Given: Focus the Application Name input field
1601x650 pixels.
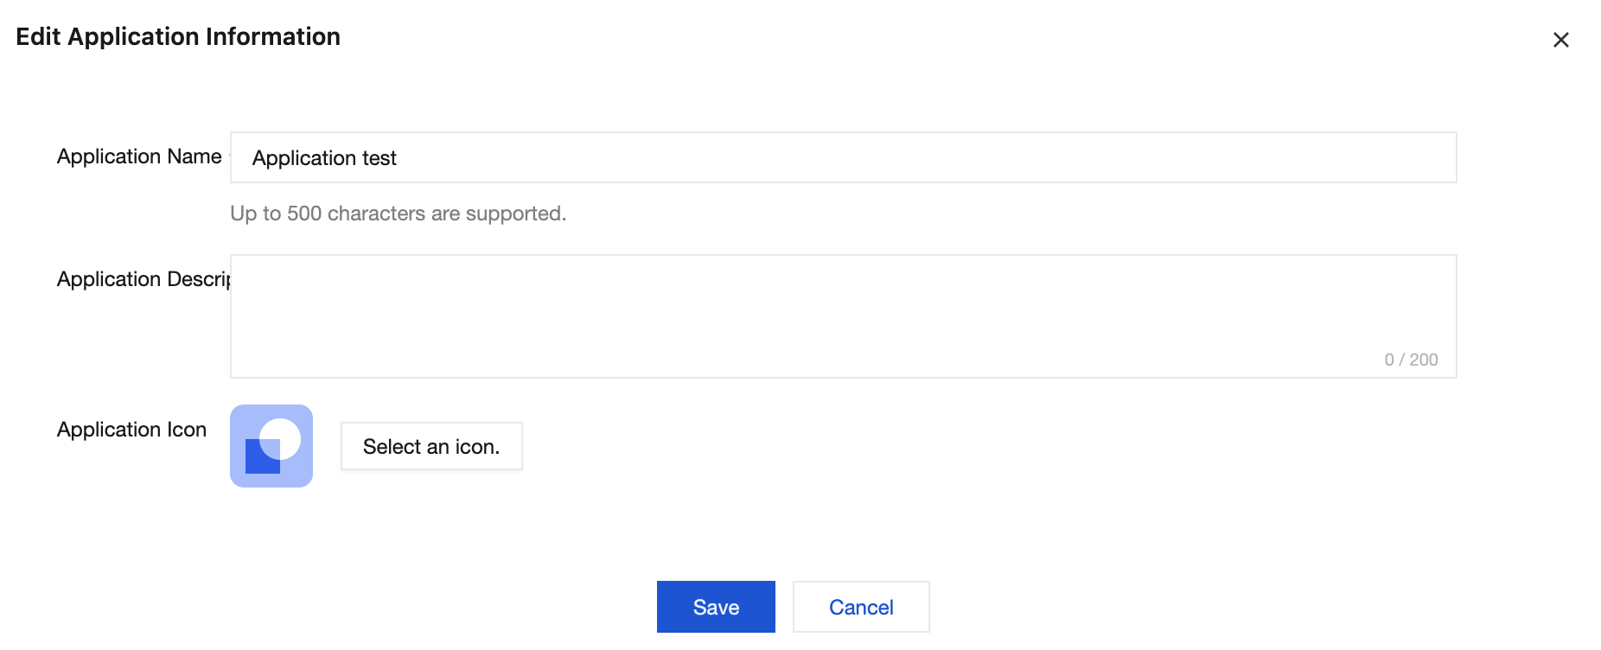Looking at the screenshot, I should [x=843, y=157].
